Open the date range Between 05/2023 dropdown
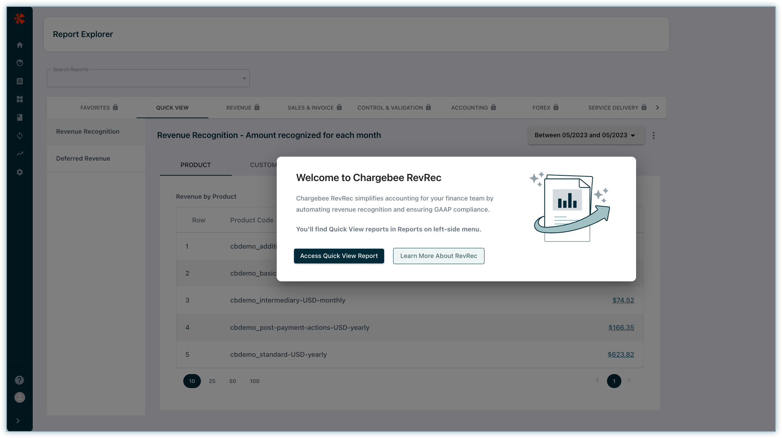Viewport: 782px width, 438px height. pos(586,135)
